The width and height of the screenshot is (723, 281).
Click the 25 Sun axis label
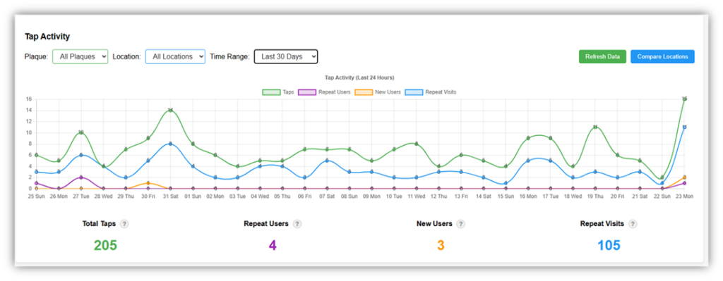click(x=37, y=196)
